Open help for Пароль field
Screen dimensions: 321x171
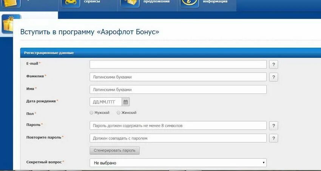coord(273,126)
